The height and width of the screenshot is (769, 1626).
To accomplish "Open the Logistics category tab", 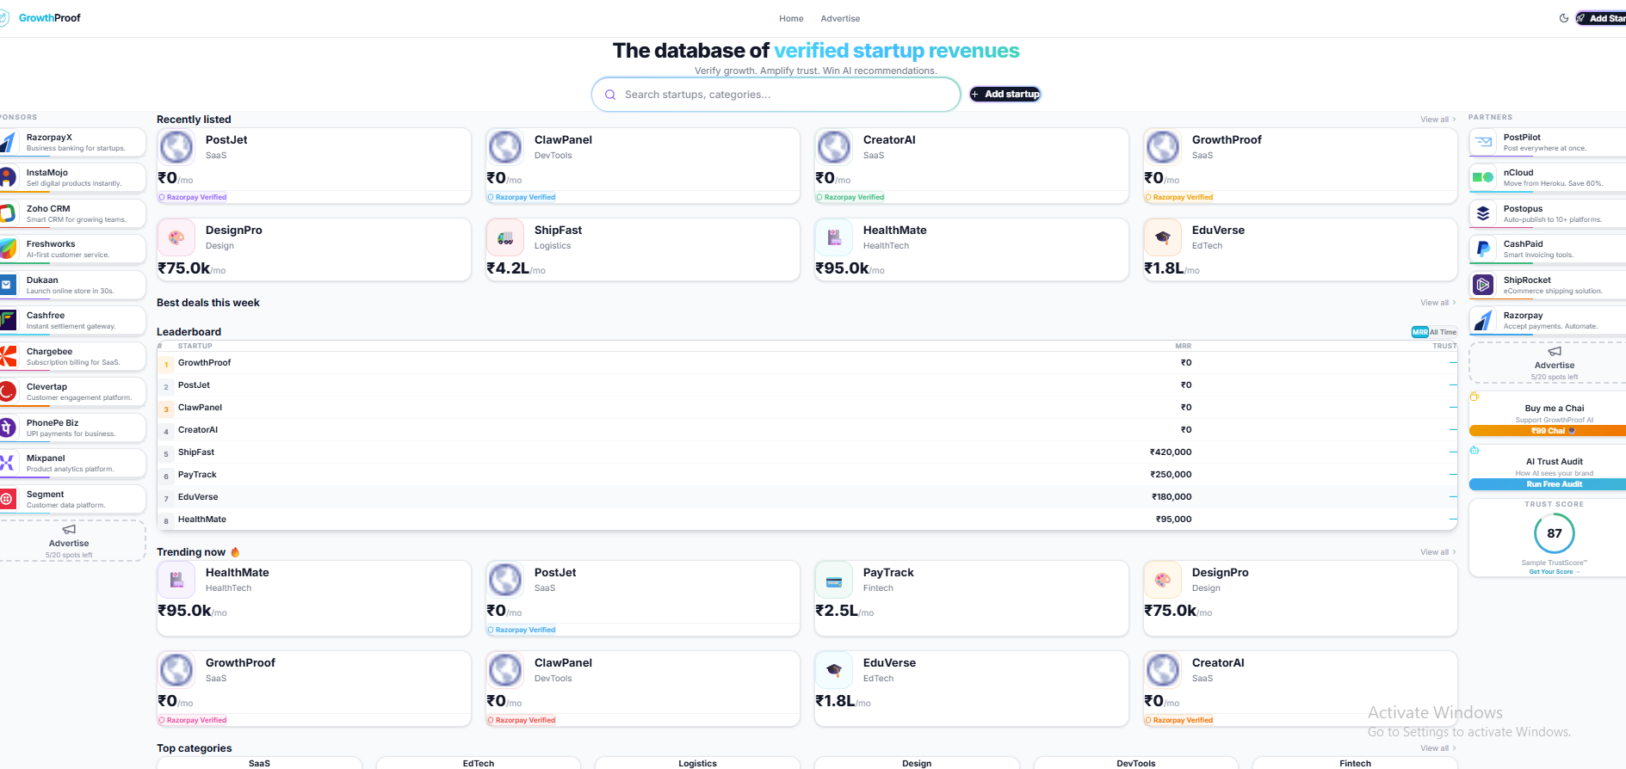I will tap(697, 763).
